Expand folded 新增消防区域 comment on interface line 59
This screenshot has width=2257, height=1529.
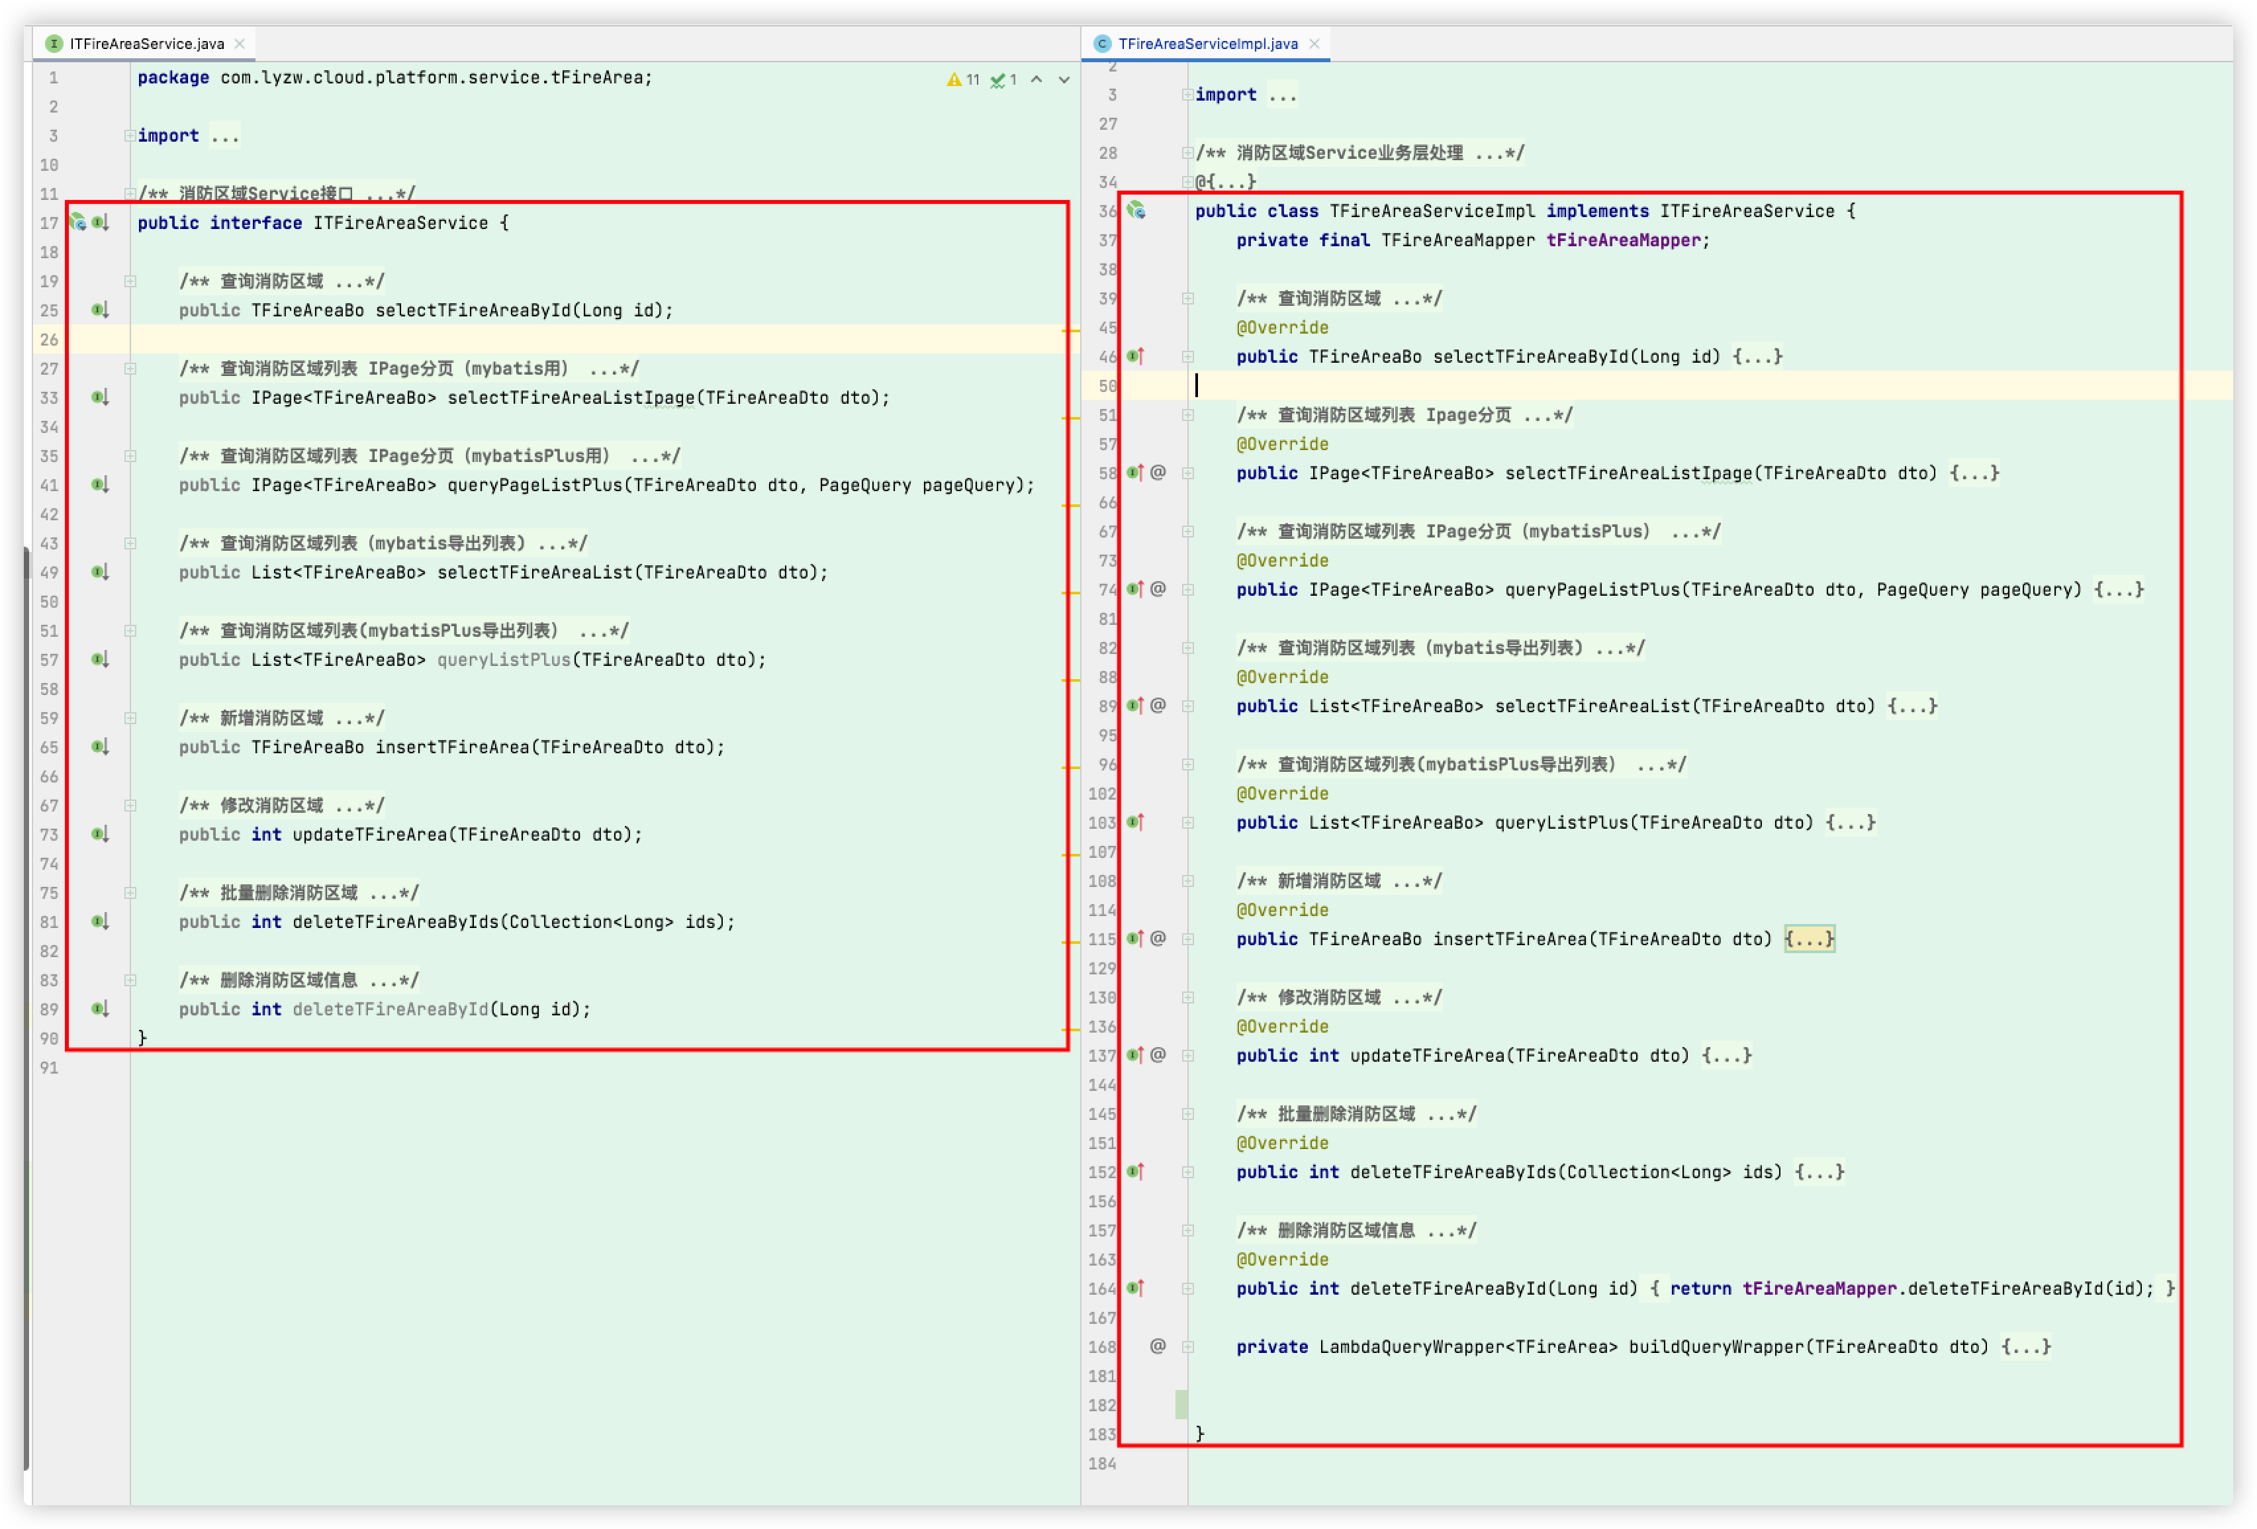[x=129, y=719]
